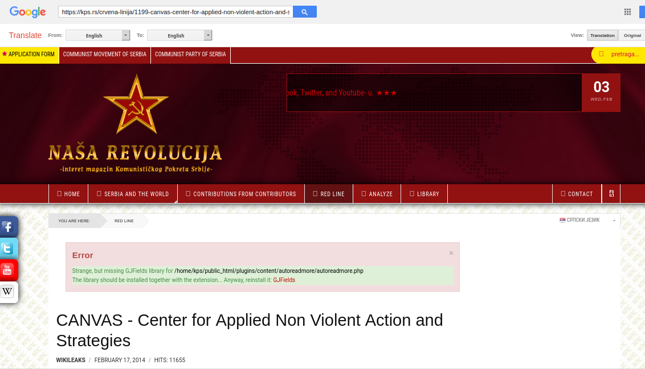This screenshot has width=645, height=369.
Task: Click the blue search magnifier button
Action: coord(304,12)
